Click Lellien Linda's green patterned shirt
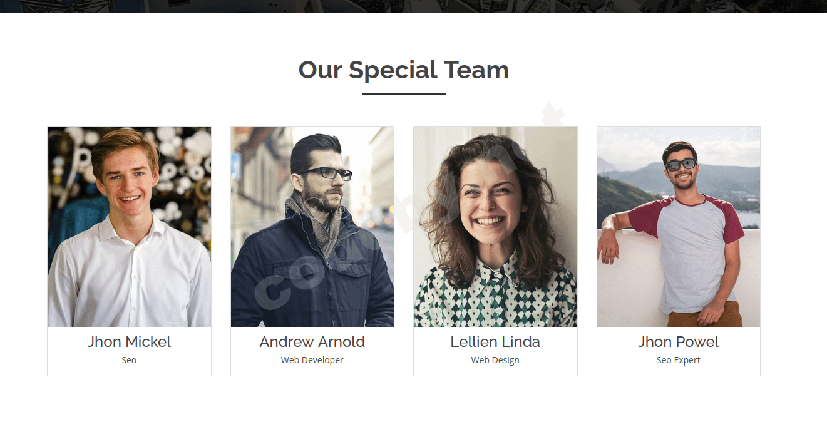Screen dimensions: 827x424 point(495,294)
